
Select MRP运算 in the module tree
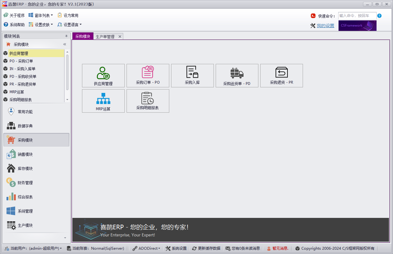click(x=33, y=92)
